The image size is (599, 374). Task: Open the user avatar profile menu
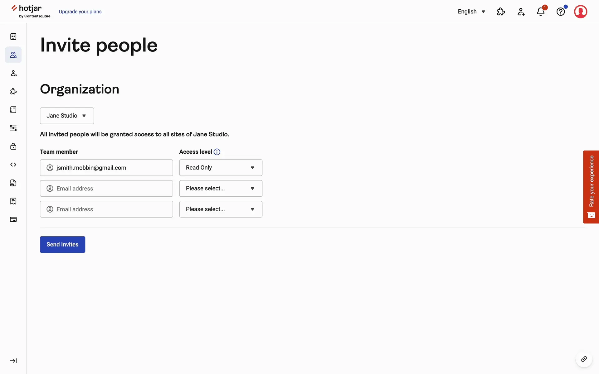[x=580, y=12]
